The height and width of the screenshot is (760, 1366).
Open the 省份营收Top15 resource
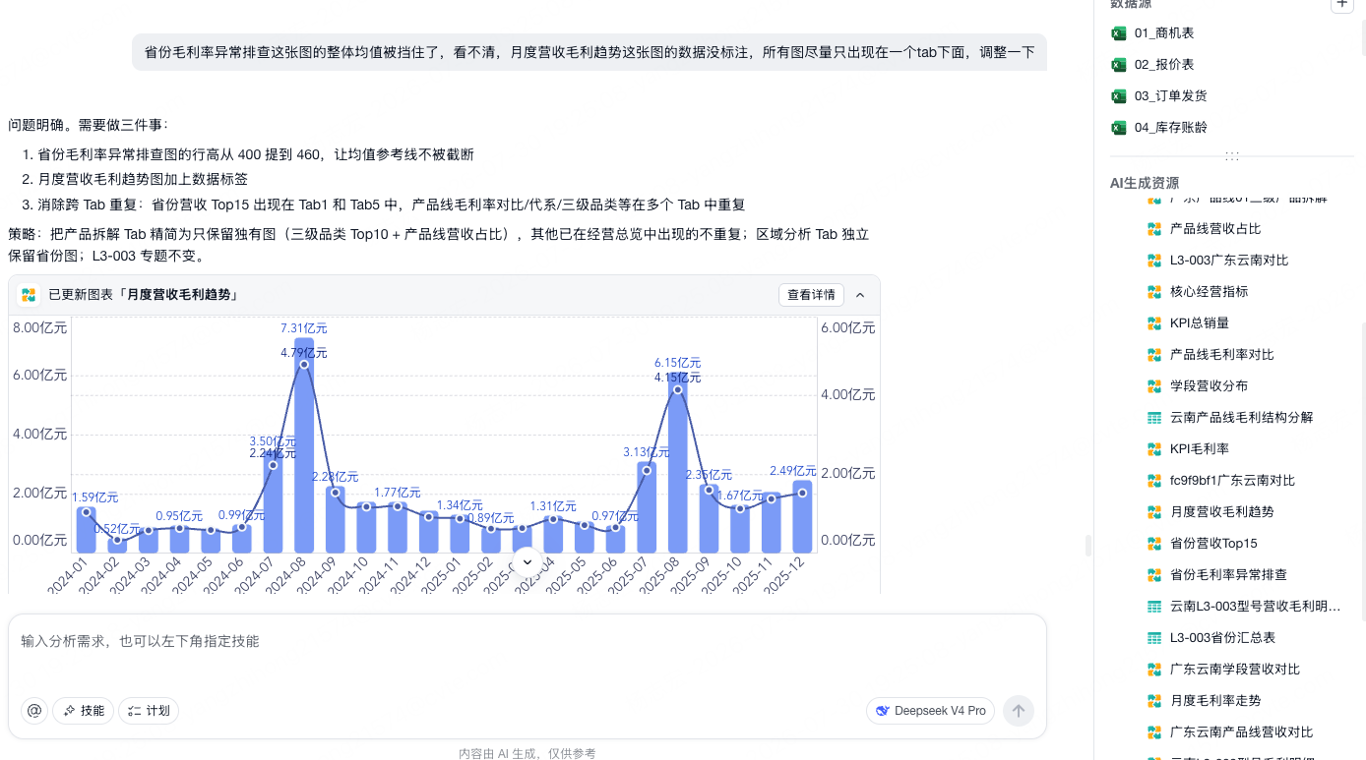tap(1213, 544)
